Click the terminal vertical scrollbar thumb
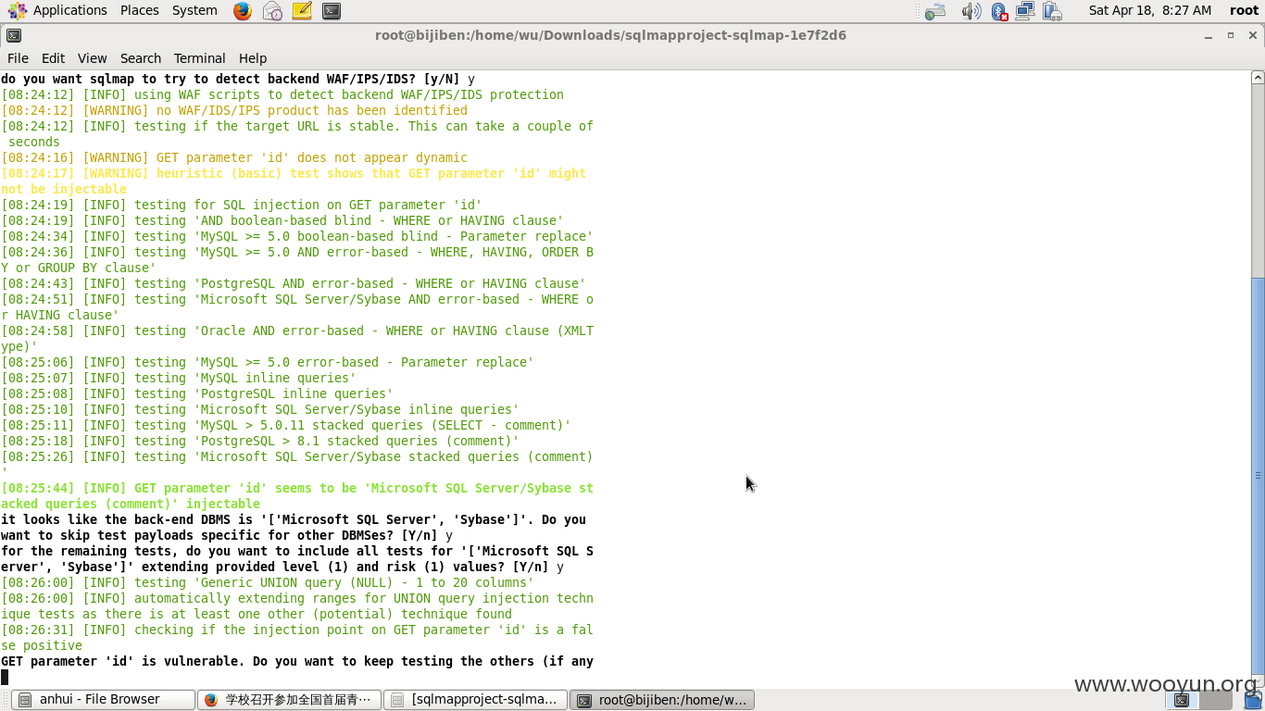This screenshot has height=711, width=1265. click(x=1258, y=475)
